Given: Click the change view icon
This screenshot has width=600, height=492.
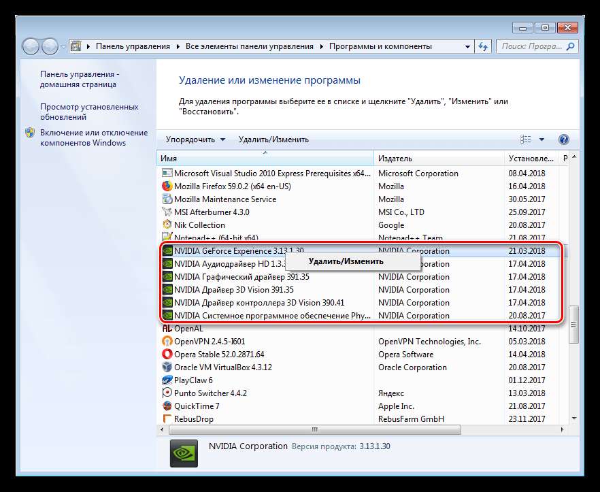Looking at the screenshot, I should point(526,140).
